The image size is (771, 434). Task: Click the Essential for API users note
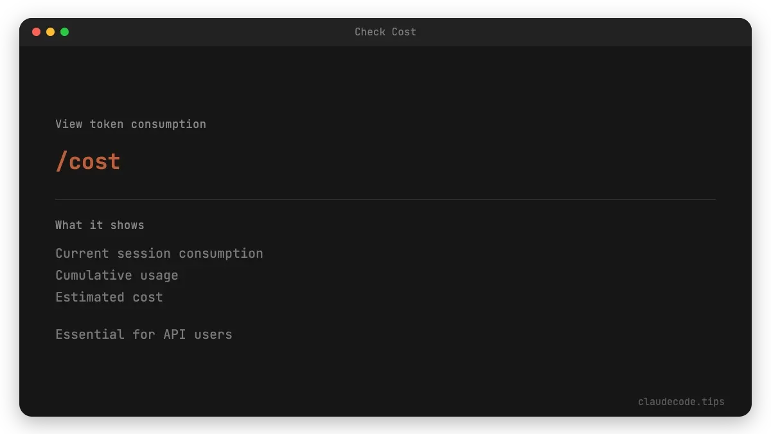143,334
